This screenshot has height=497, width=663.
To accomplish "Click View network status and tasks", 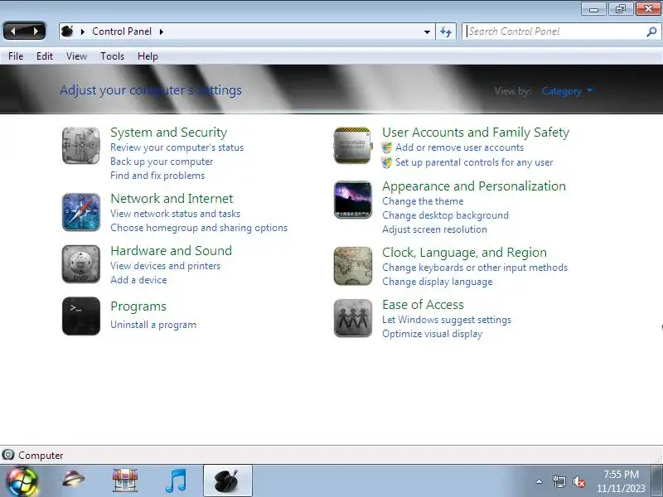I will (175, 214).
